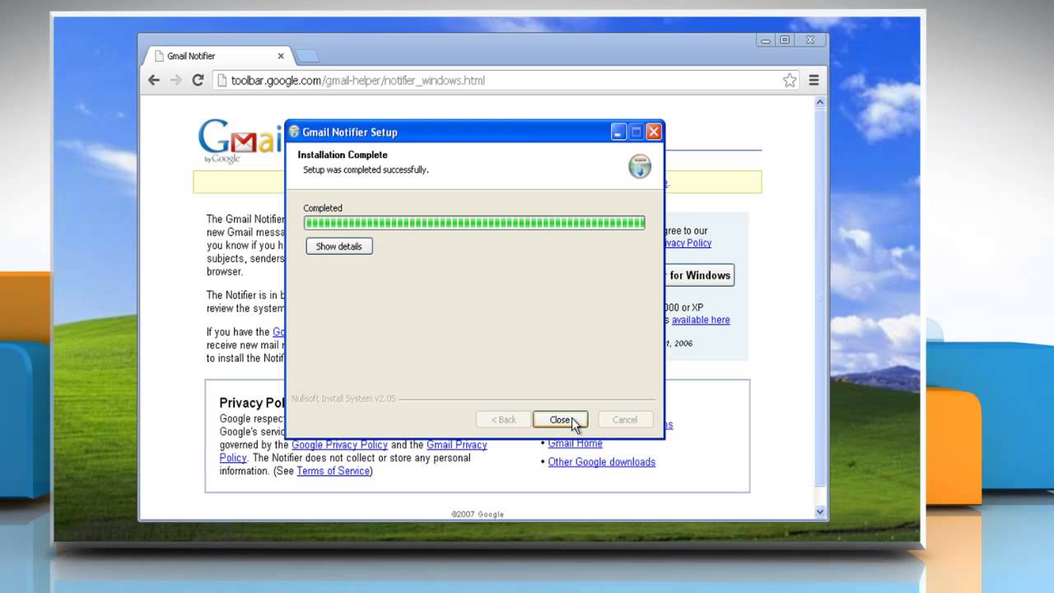Image resolution: width=1054 pixels, height=593 pixels.
Task: Click the Chrome back arrow
Action: click(x=153, y=80)
